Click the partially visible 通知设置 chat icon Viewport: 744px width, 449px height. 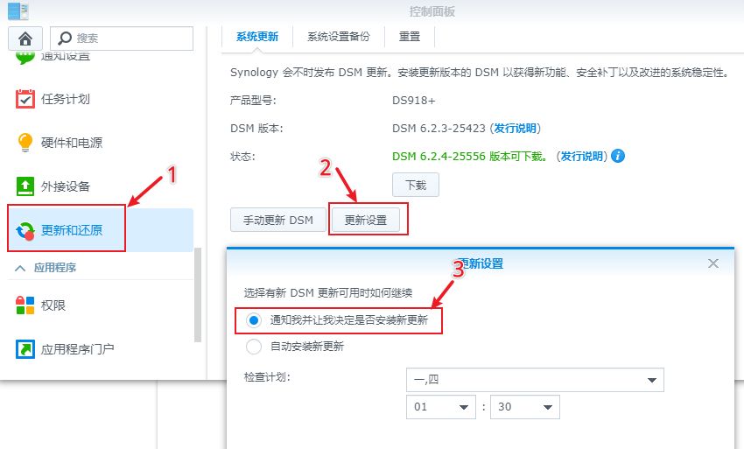click(25, 58)
